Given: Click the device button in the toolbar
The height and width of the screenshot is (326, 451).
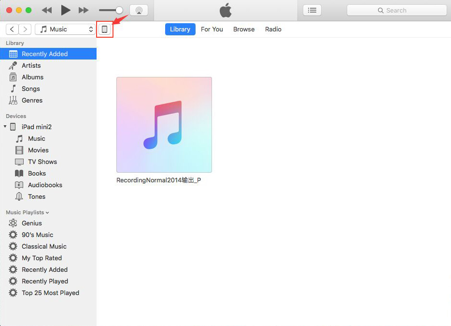Looking at the screenshot, I should click(104, 30).
